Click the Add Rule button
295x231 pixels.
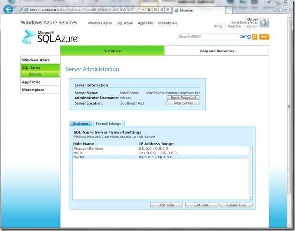pos(166,205)
